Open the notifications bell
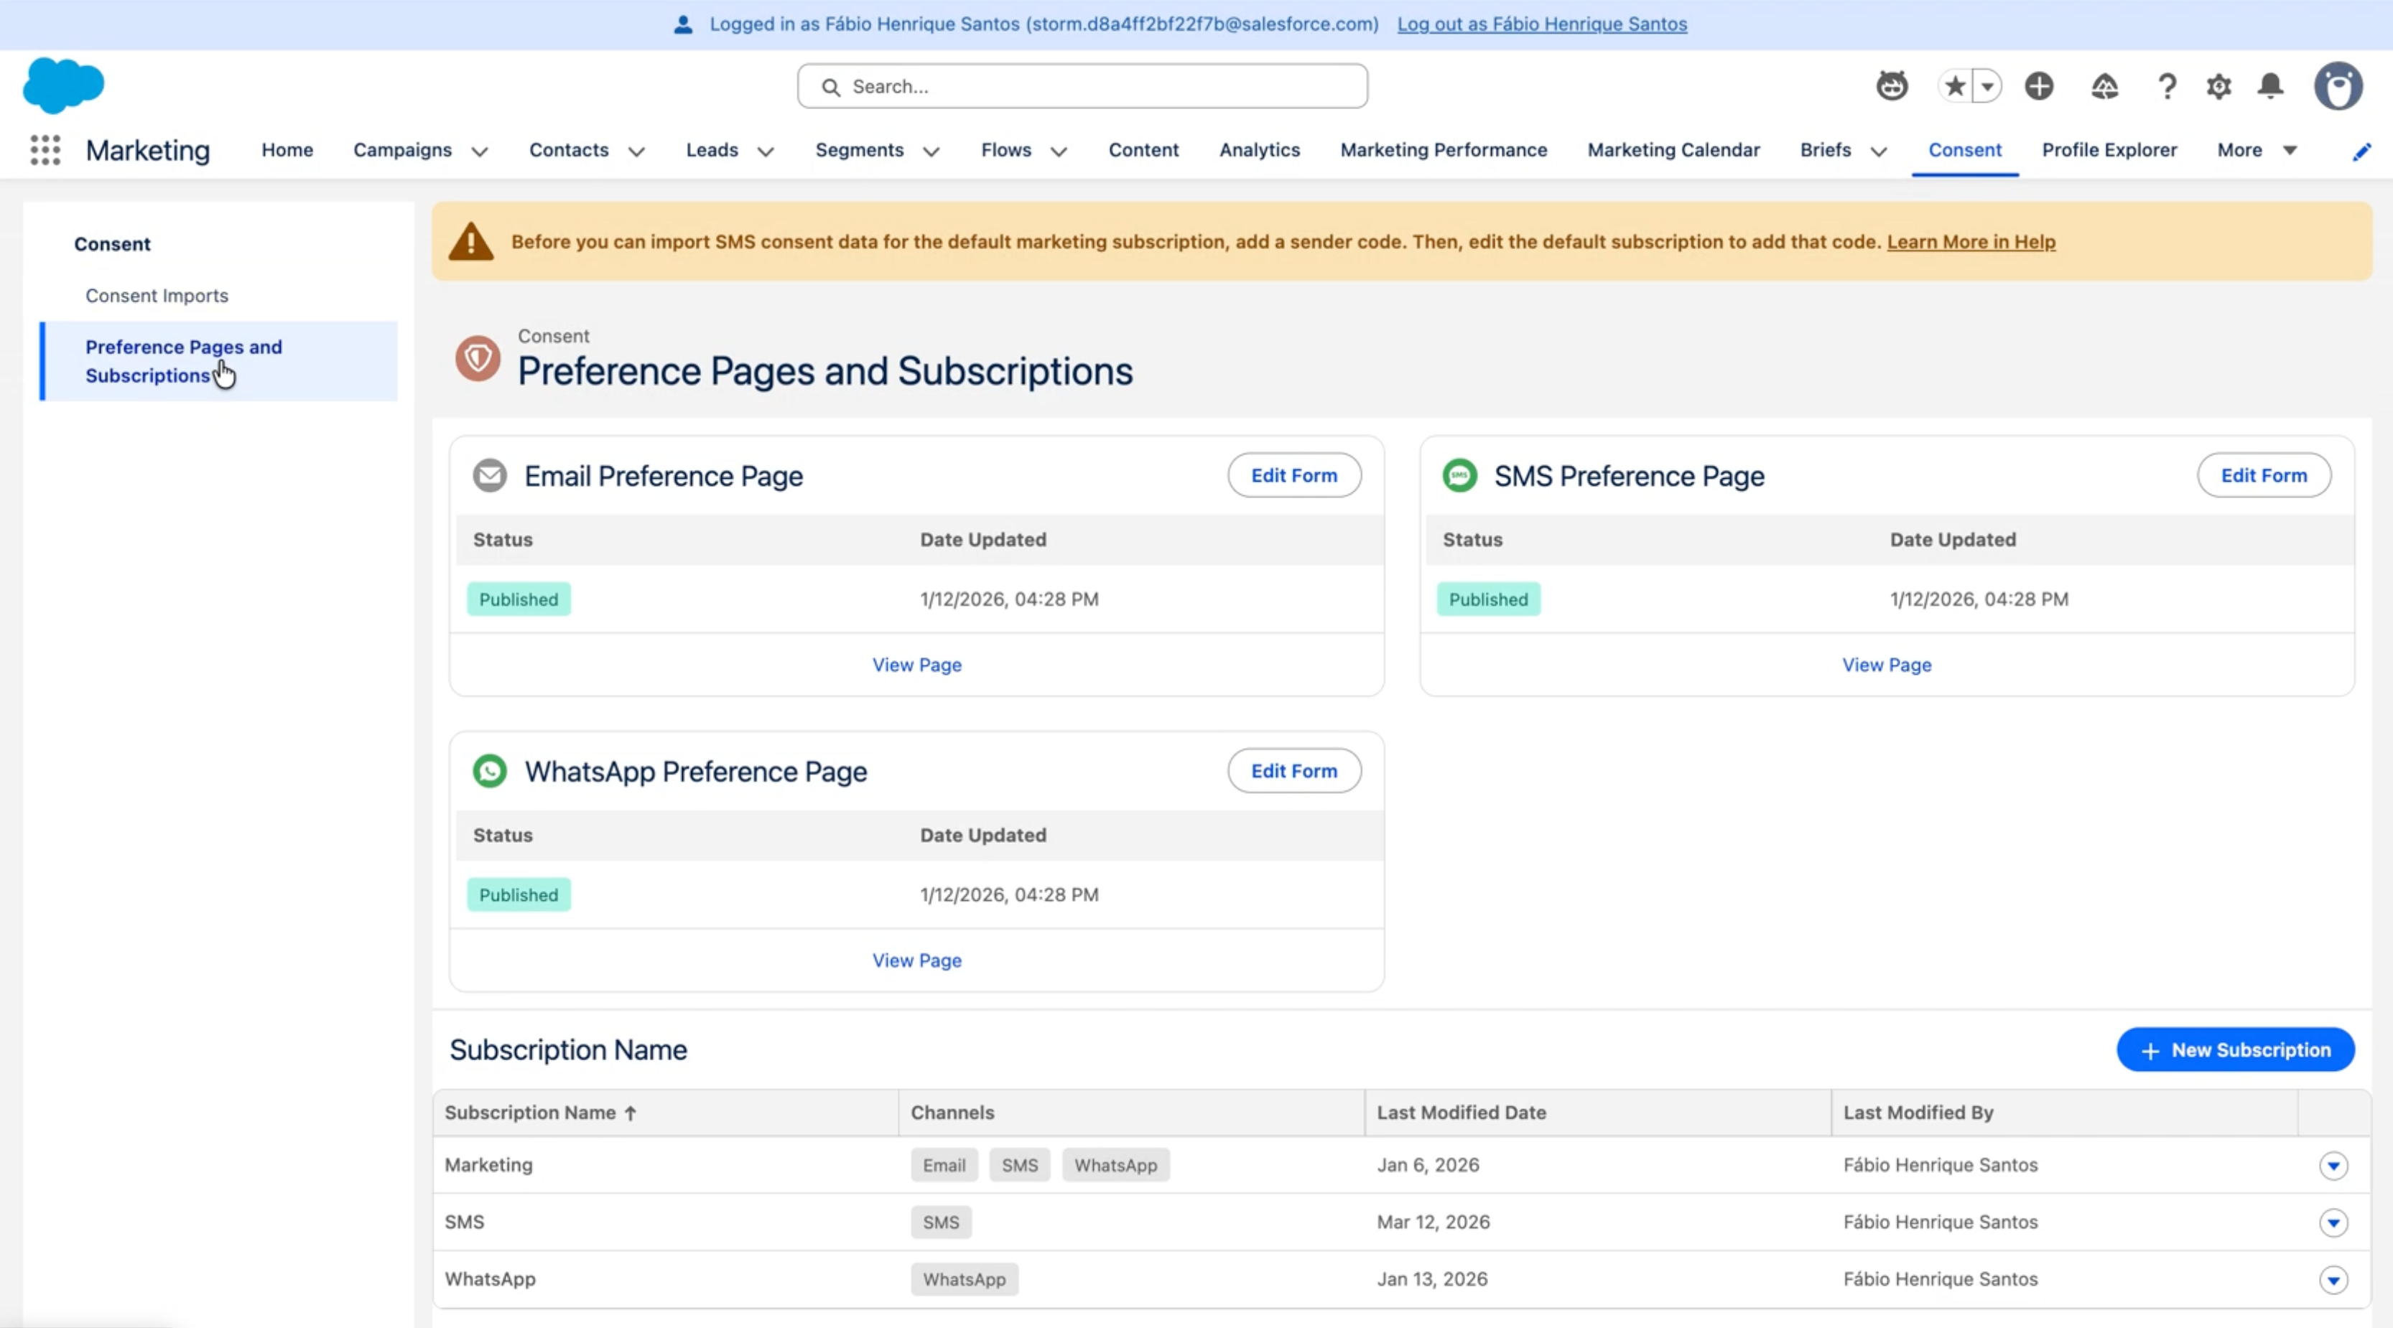2393x1328 pixels. [2270, 86]
